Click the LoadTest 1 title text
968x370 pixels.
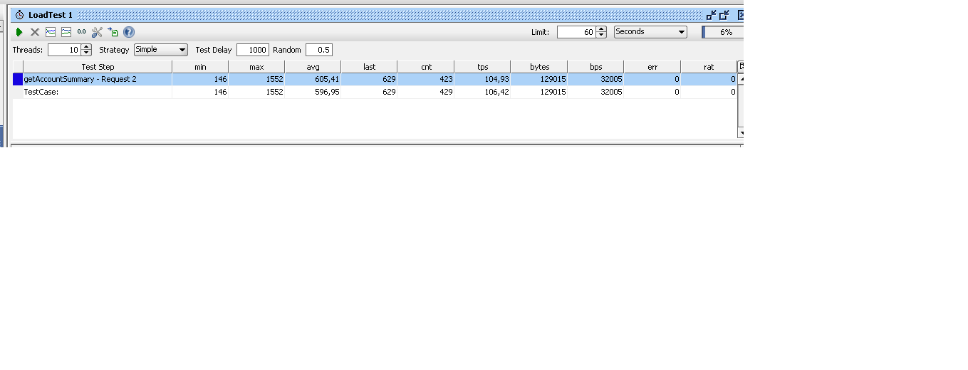(51, 15)
